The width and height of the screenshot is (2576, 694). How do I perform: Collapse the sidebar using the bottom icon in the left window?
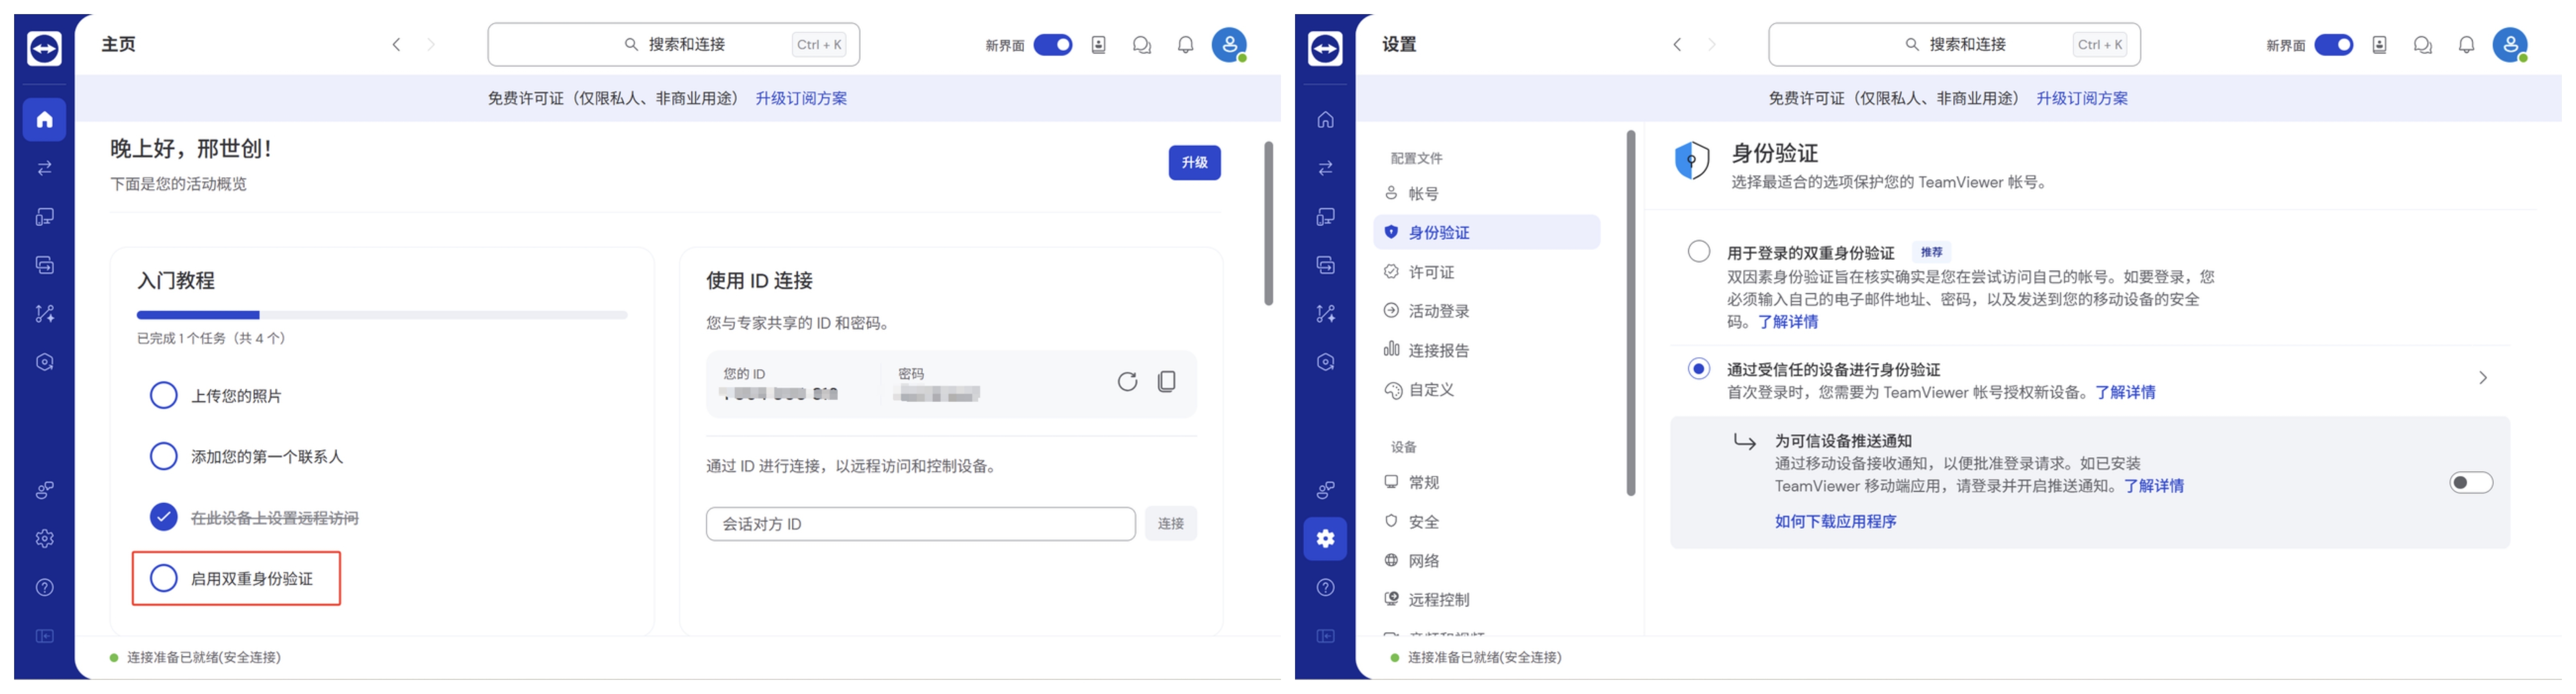click(44, 636)
